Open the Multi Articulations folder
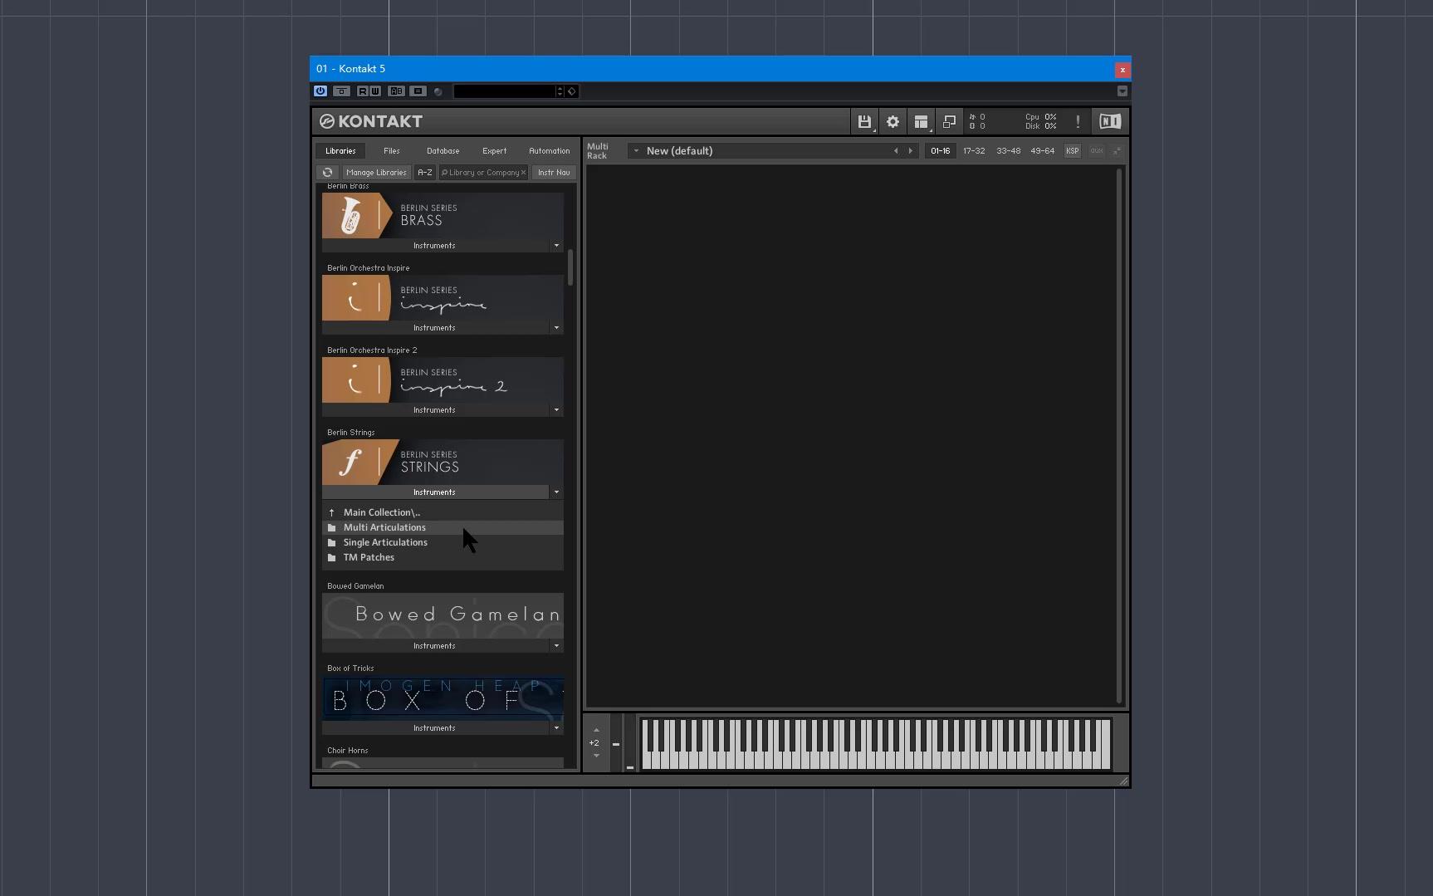The width and height of the screenshot is (1433, 896). (443, 528)
